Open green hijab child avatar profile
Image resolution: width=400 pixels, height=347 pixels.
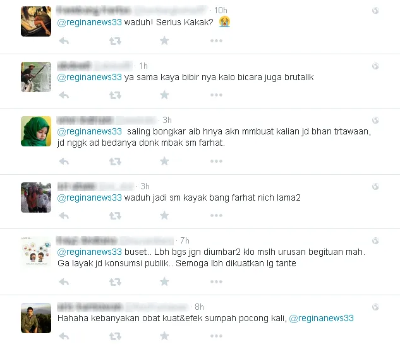pyautogui.click(x=36, y=131)
